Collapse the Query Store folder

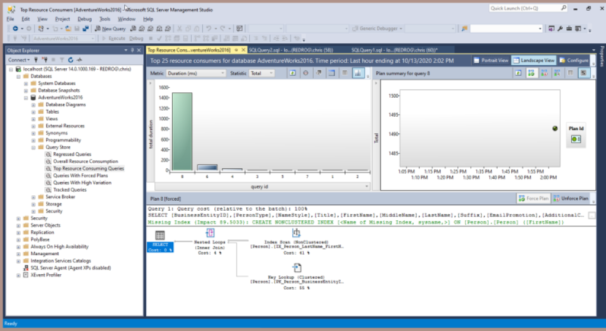[x=33, y=147]
